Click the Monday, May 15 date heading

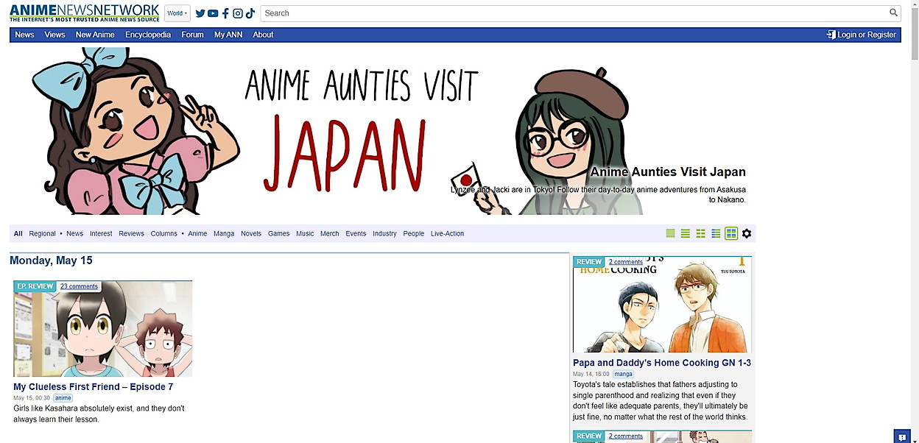pos(51,261)
